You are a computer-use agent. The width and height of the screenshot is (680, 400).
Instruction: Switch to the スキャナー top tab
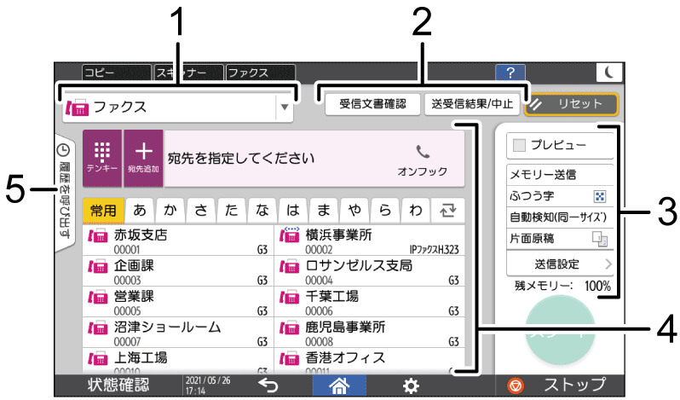point(189,72)
